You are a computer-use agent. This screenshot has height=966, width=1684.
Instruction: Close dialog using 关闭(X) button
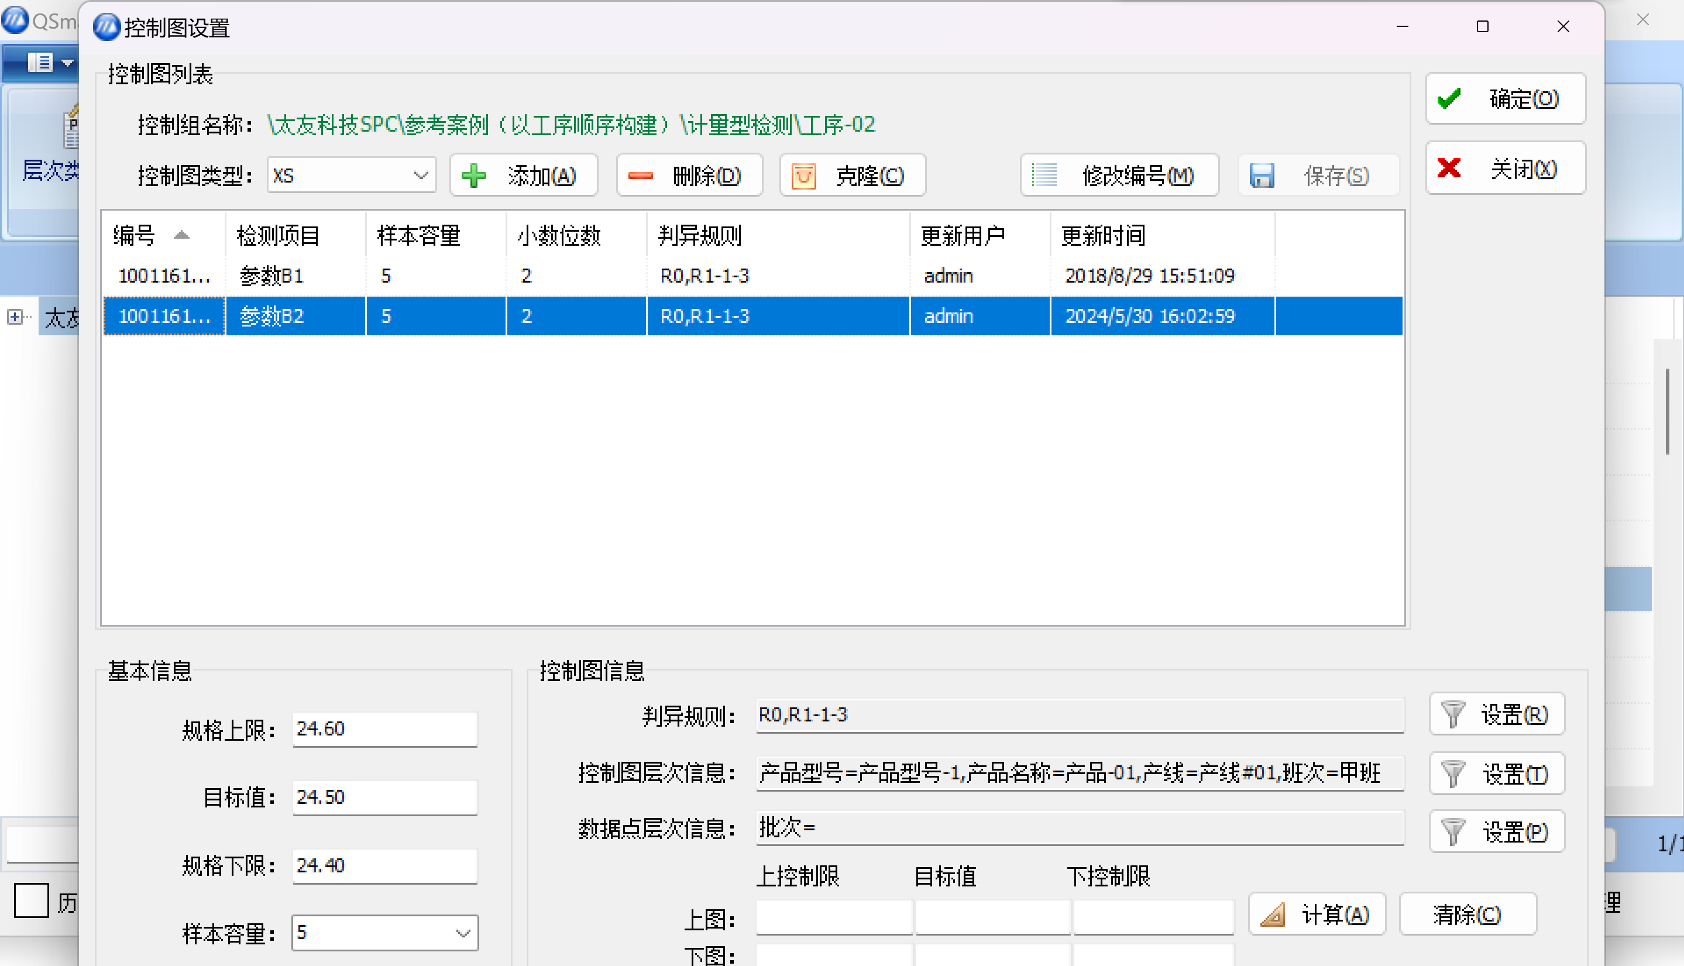coord(1506,168)
